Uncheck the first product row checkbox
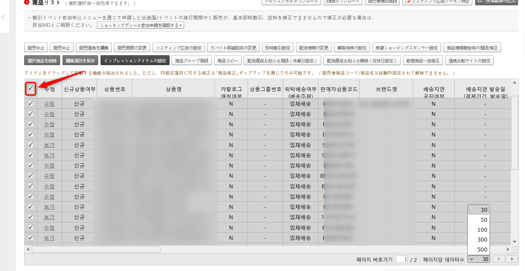 [31, 103]
